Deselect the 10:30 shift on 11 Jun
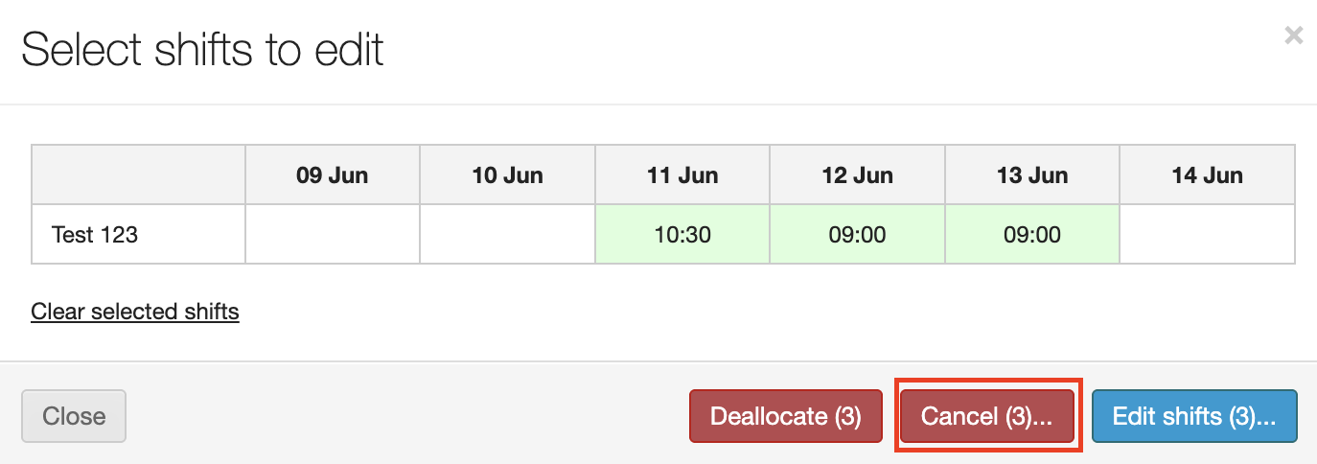The image size is (1317, 464). [682, 234]
